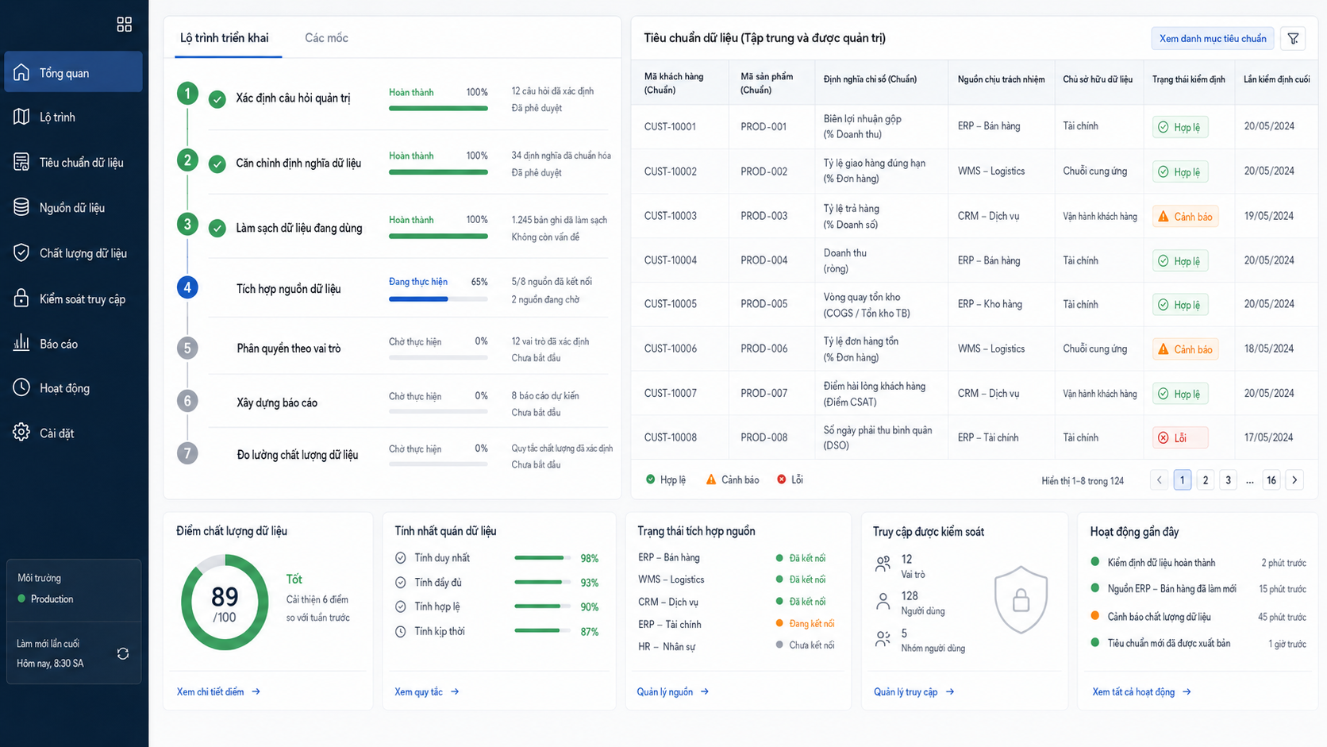The width and height of the screenshot is (1327, 747).
Task: Click the Nhóm người dùng group icon
Action: (x=883, y=638)
